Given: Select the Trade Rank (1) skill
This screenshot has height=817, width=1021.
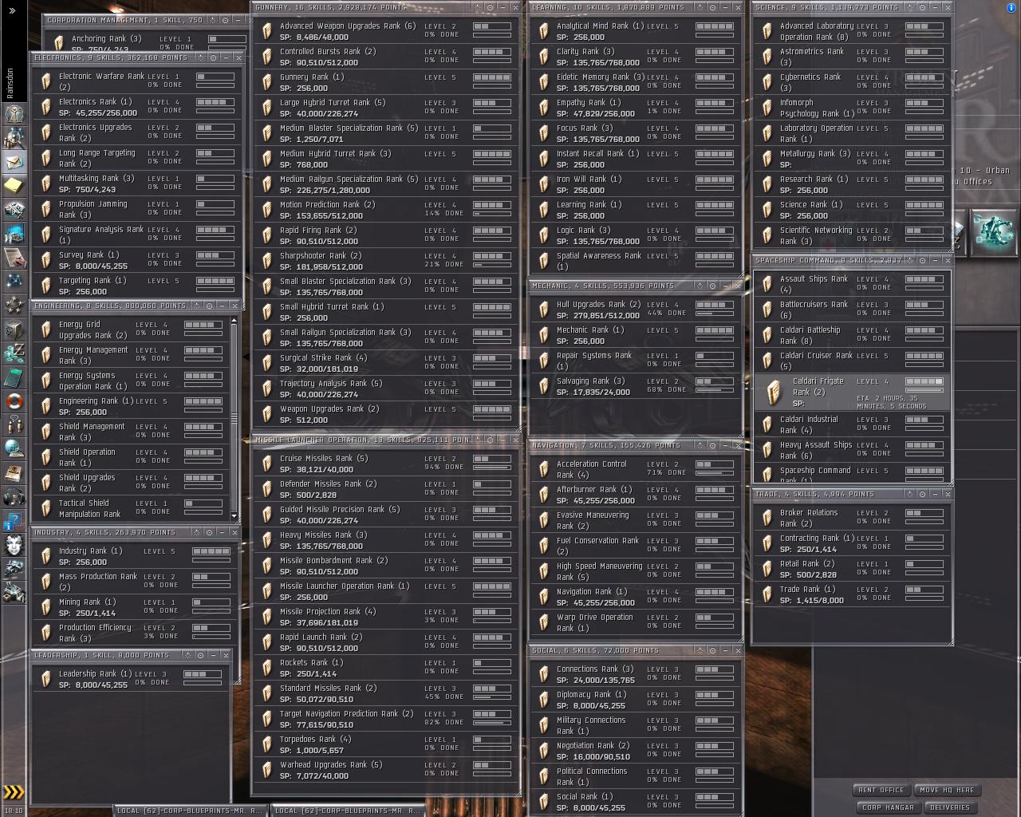Looking at the screenshot, I should [852, 594].
